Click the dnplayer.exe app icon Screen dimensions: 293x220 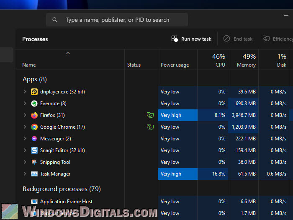[x=34, y=92]
